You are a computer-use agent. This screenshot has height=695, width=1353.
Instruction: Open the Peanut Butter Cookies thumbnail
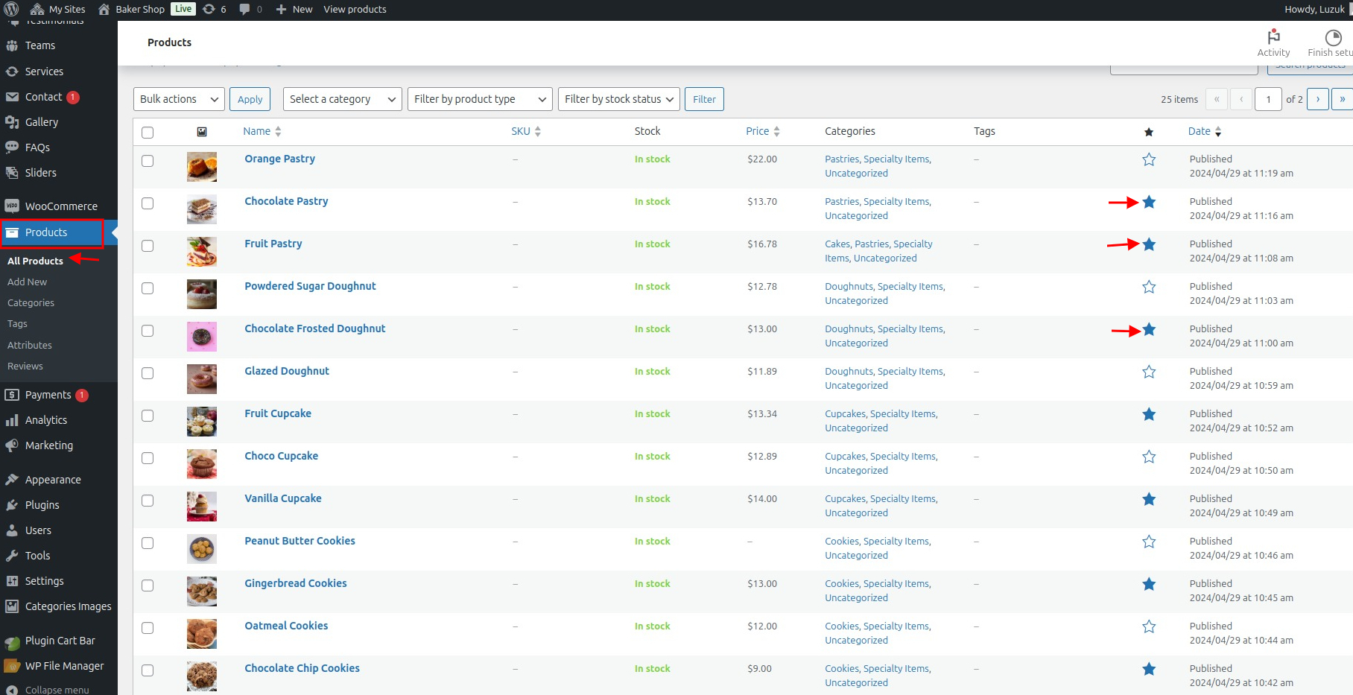202,549
